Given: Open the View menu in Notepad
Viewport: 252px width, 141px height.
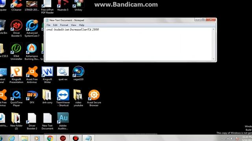Looking at the screenshot, I should tap(74, 25).
